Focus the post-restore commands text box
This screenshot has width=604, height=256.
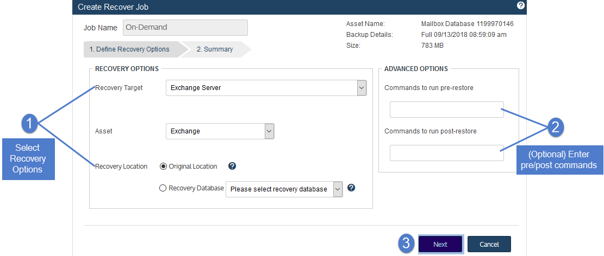(446, 152)
